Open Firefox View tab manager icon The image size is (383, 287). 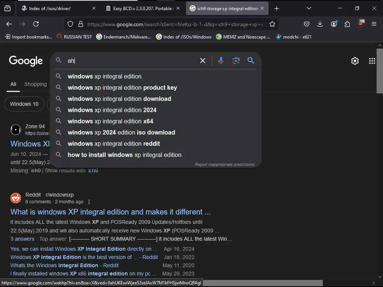pos(7,9)
